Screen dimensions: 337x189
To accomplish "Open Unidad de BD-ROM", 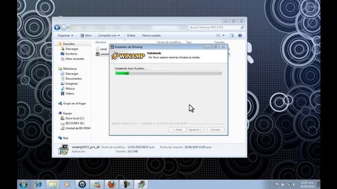I will pos(77,128).
